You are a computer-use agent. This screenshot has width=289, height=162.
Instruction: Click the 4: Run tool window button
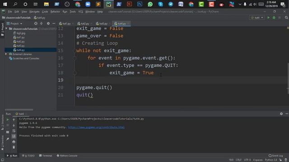pyautogui.click(x=12, y=156)
